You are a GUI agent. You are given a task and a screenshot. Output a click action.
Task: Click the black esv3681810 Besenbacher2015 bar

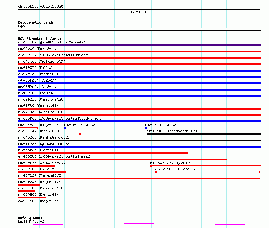(203, 134)
